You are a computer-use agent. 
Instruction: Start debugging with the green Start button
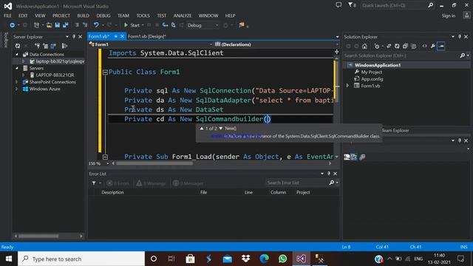[132, 25]
